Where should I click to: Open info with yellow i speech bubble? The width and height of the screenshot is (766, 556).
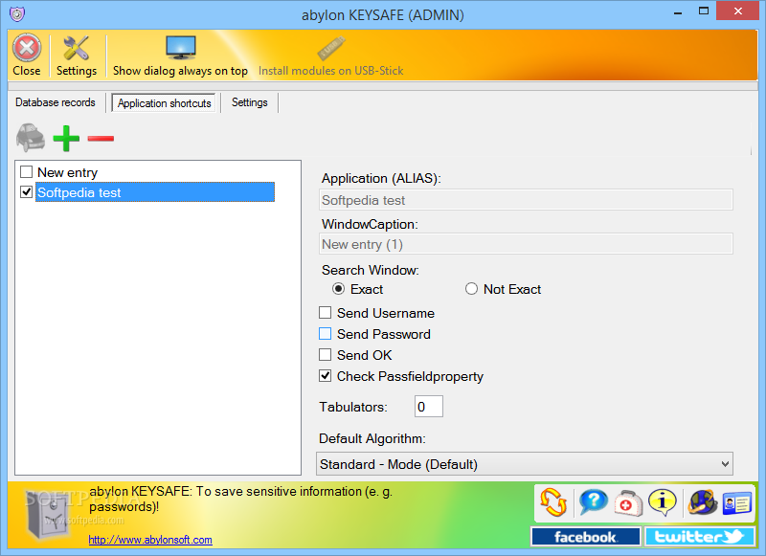663,502
